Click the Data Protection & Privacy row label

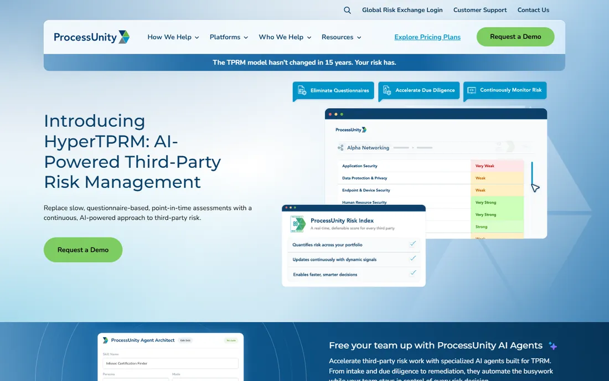pyautogui.click(x=364, y=178)
